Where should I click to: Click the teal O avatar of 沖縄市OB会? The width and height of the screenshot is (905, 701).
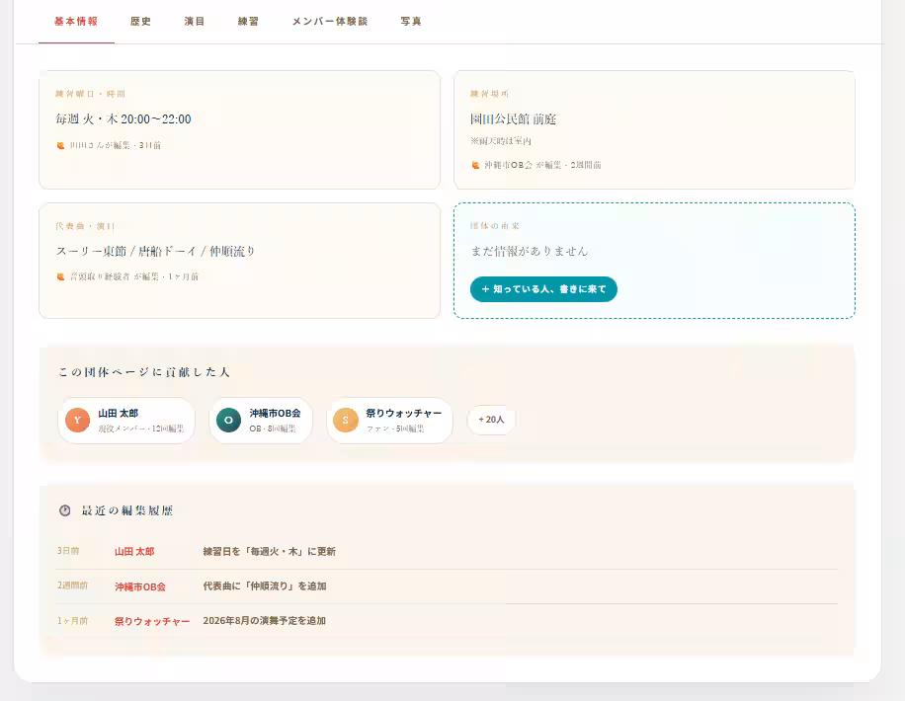tap(228, 420)
